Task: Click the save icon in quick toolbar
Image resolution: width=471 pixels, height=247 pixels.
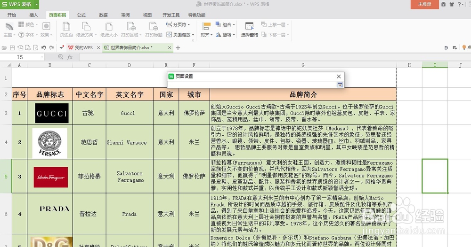Action: coord(12,47)
